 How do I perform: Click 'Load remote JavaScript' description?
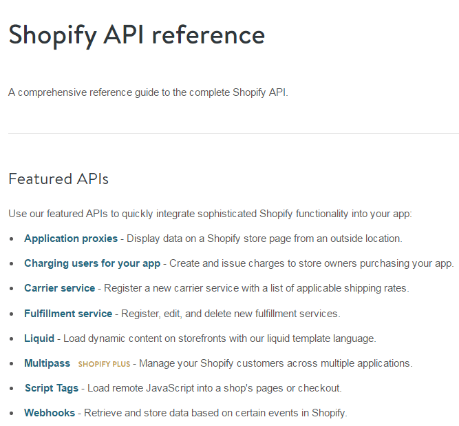click(215, 389)
